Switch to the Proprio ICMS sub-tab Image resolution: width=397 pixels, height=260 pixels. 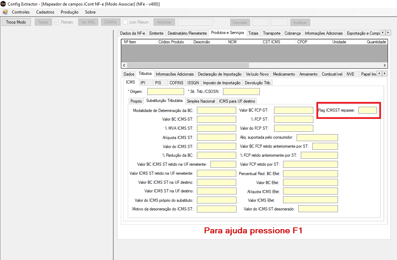pos(136,101)
